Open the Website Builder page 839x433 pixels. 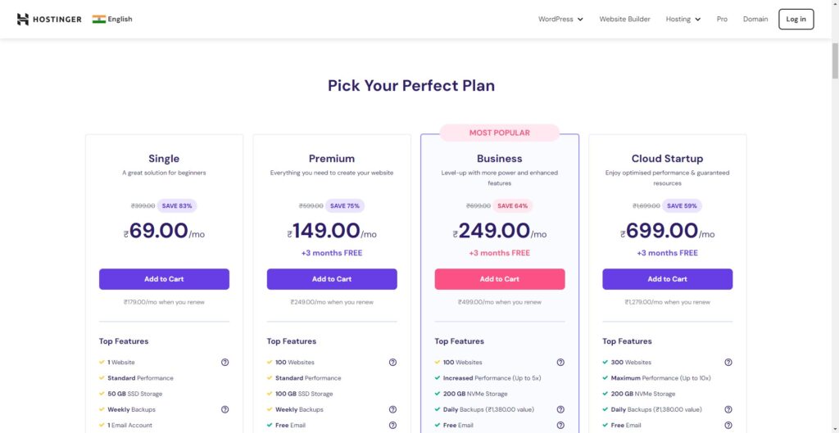(x=624, y=19)
